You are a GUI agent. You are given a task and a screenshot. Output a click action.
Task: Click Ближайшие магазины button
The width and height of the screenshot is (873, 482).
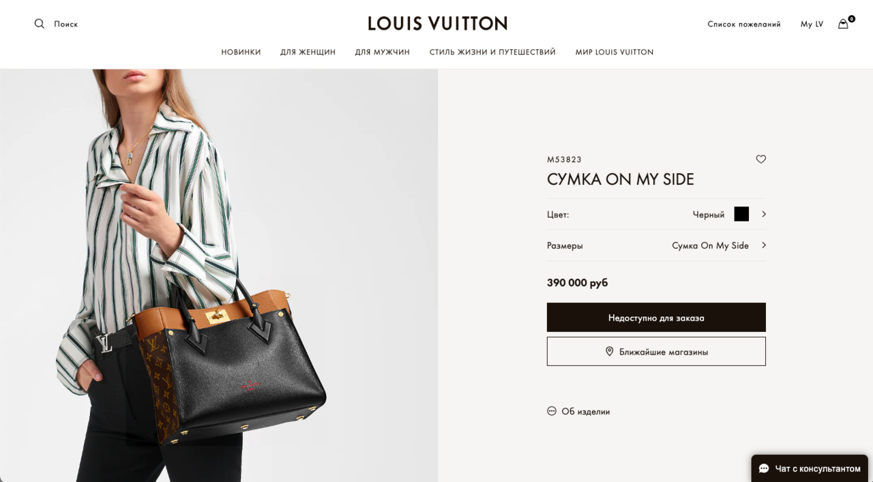click(656, 352)
